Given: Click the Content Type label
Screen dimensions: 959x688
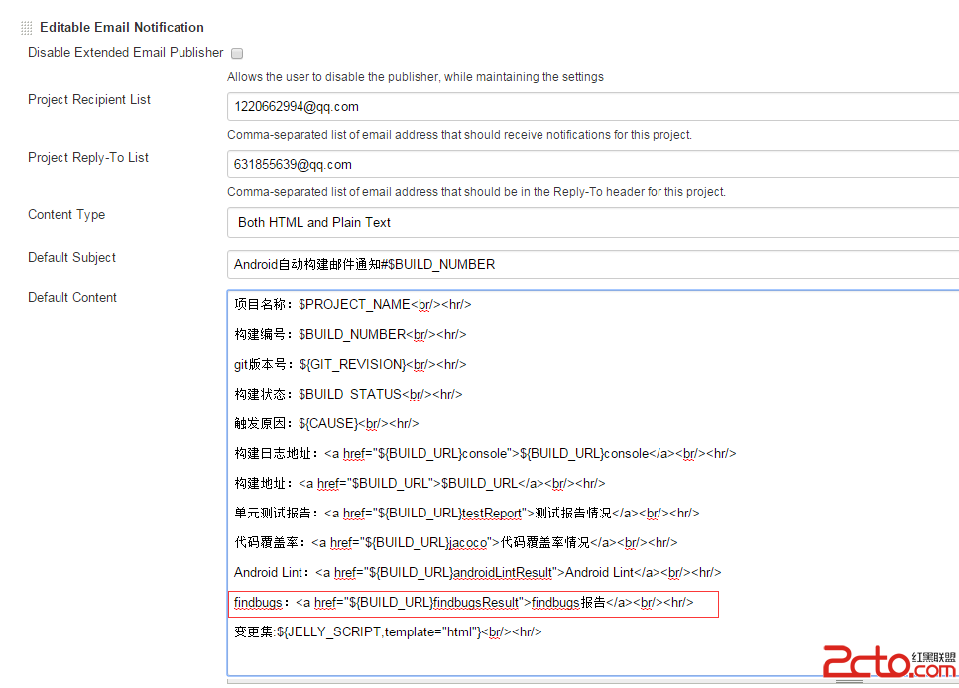Looking at the screenshot, I should pyautogui.click(x=65, y=214).
